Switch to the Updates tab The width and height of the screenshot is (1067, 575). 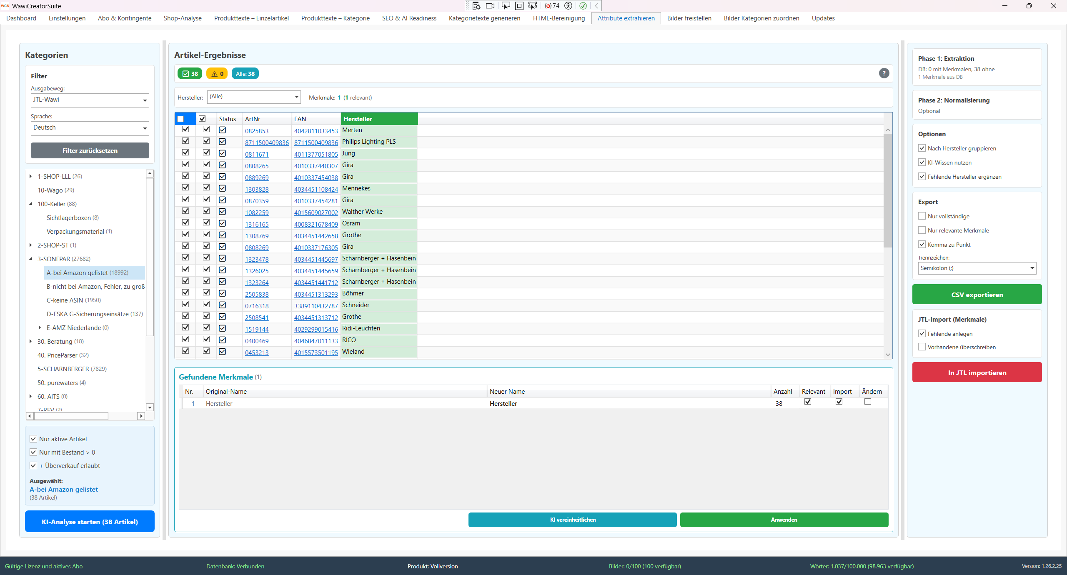tap(823, 18)
